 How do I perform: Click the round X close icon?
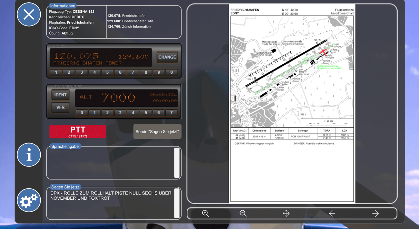click(29, 14)
